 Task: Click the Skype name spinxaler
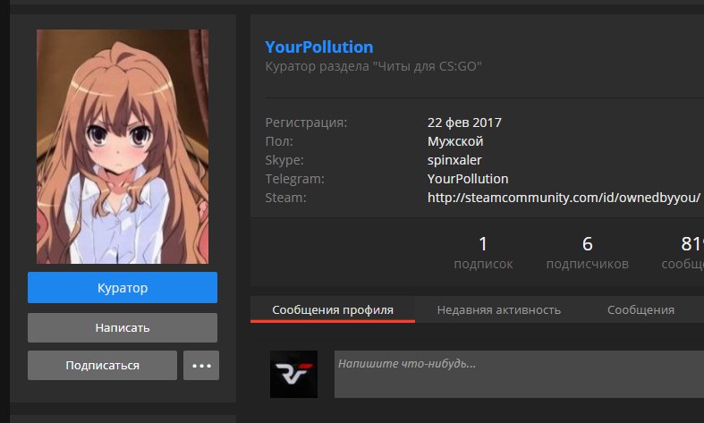point(454,159)
